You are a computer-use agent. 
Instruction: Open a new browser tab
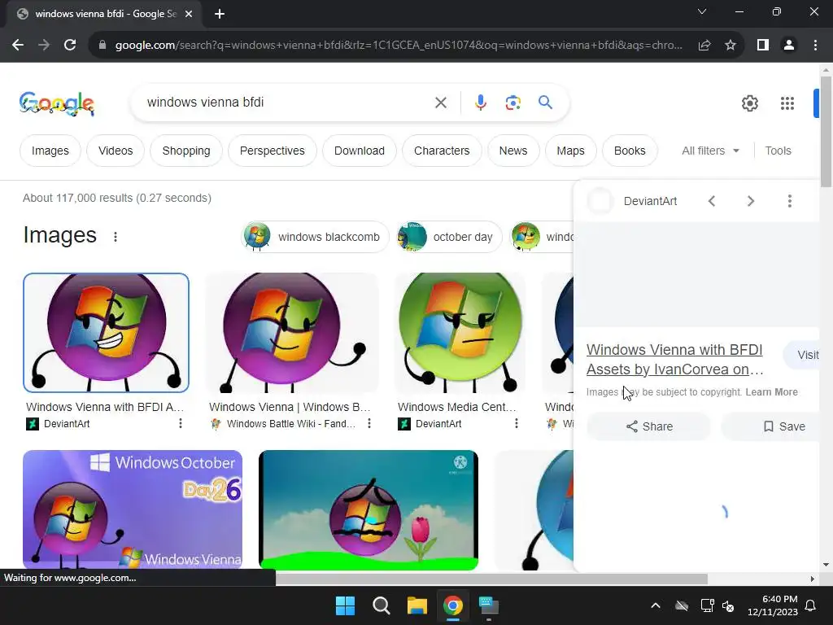click(x=220, y=14)
